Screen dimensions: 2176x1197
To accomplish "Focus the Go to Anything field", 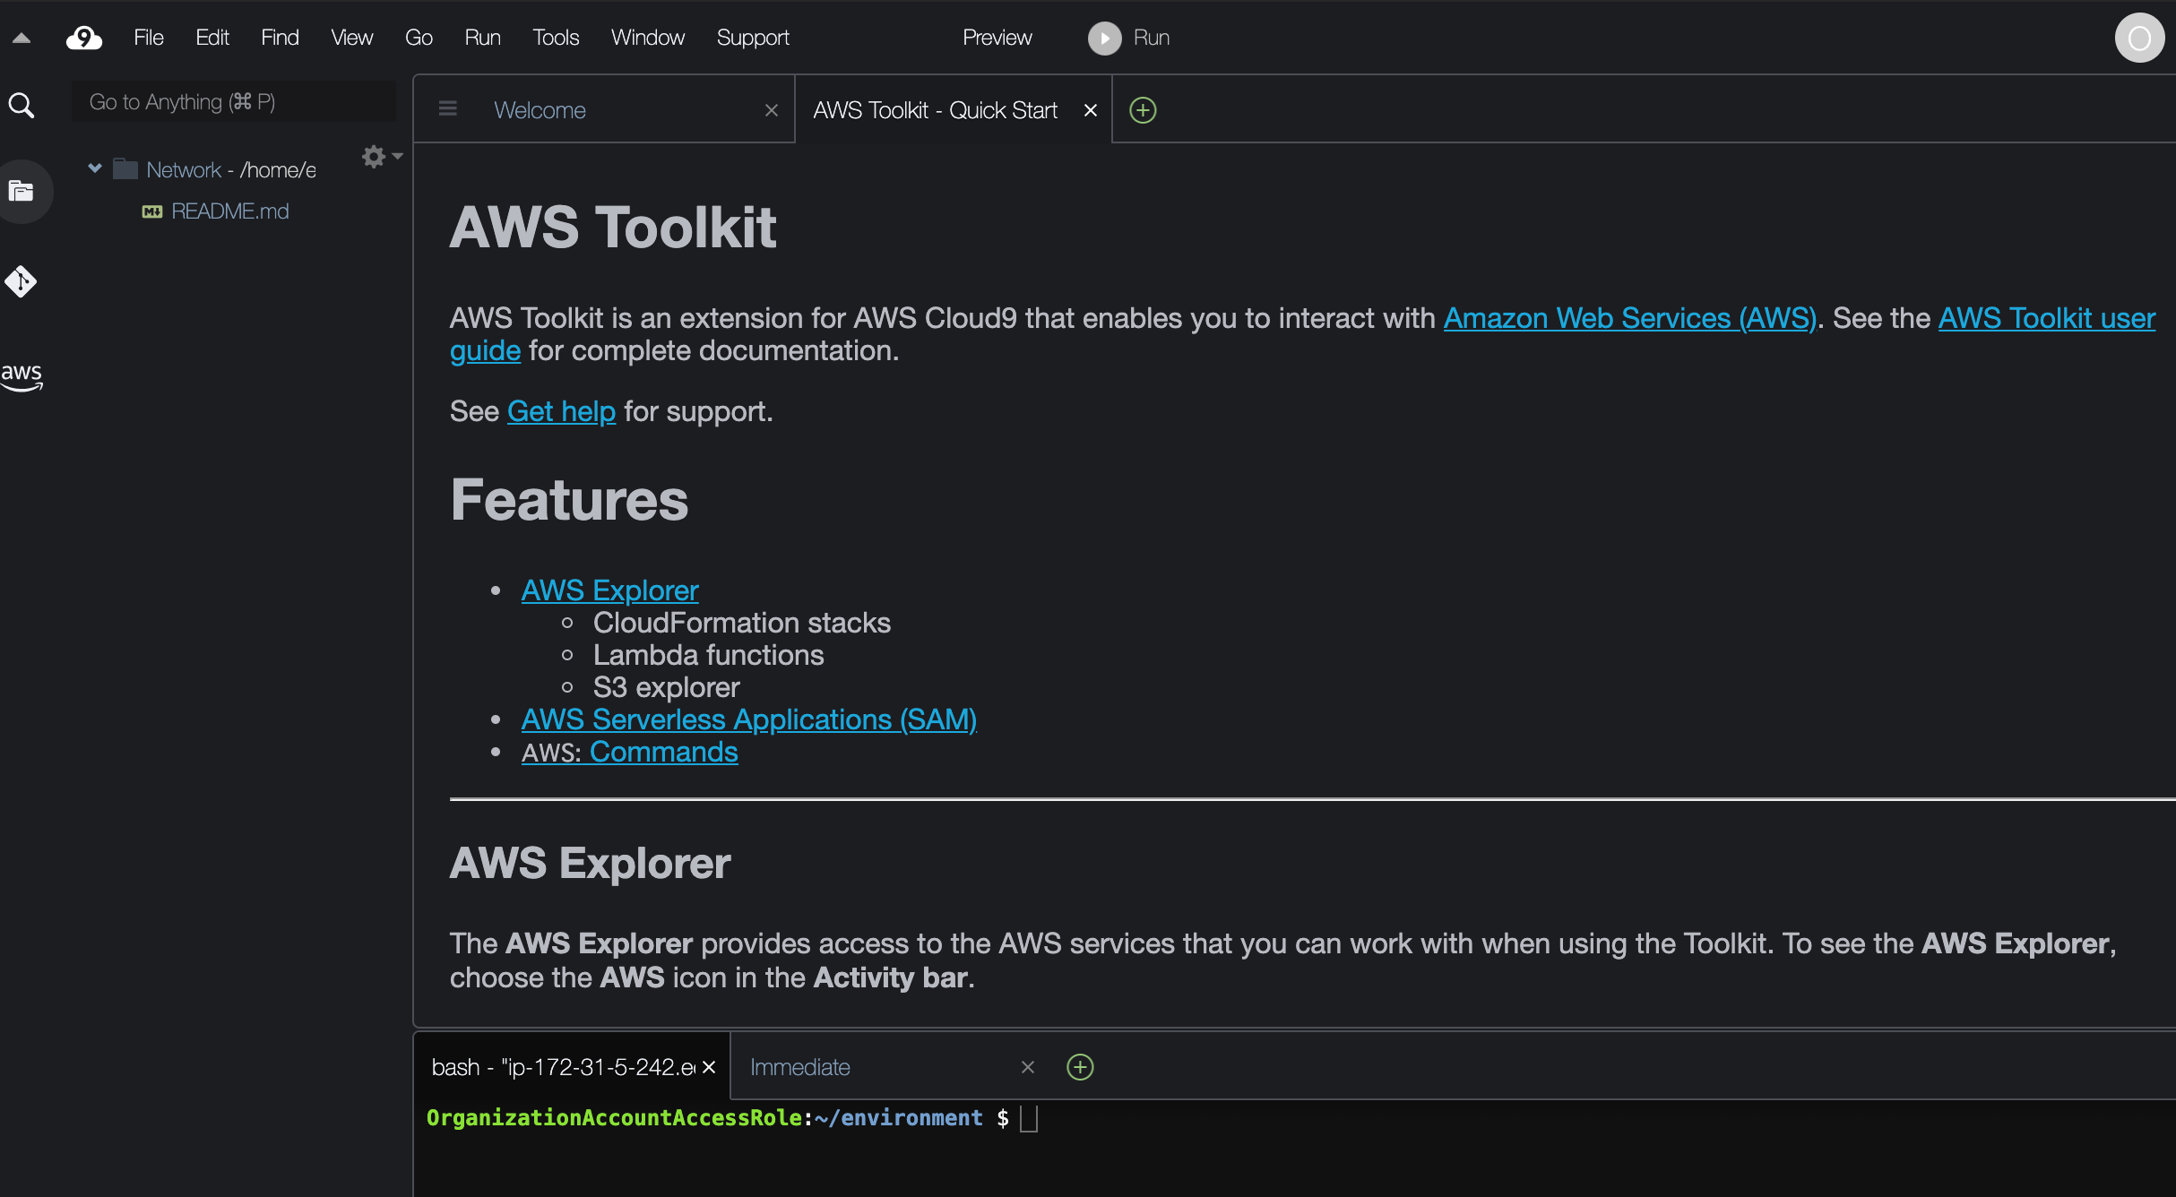I will 233,102.
